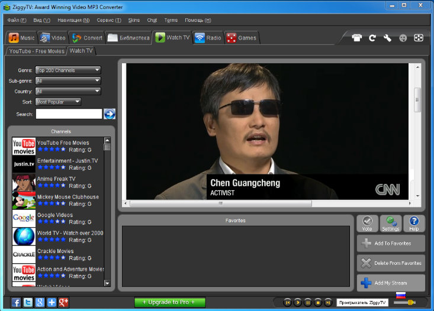
Task: Expand the Country dropdown
Action: point(68,91)
